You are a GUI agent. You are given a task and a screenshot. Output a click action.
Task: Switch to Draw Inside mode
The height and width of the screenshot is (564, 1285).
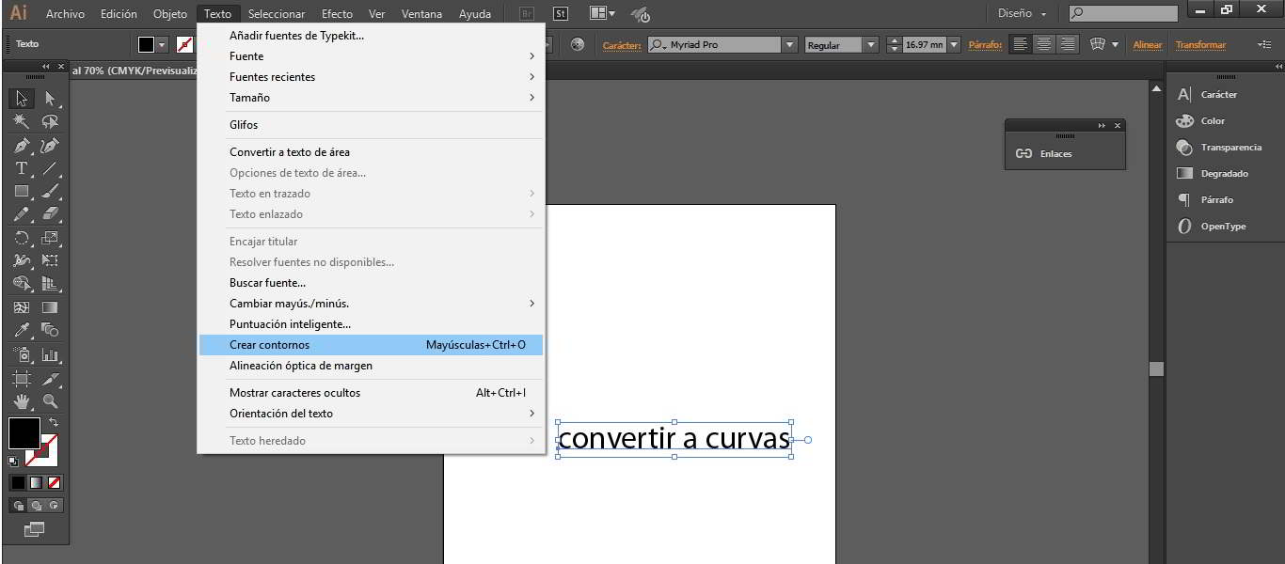point(55,506)
